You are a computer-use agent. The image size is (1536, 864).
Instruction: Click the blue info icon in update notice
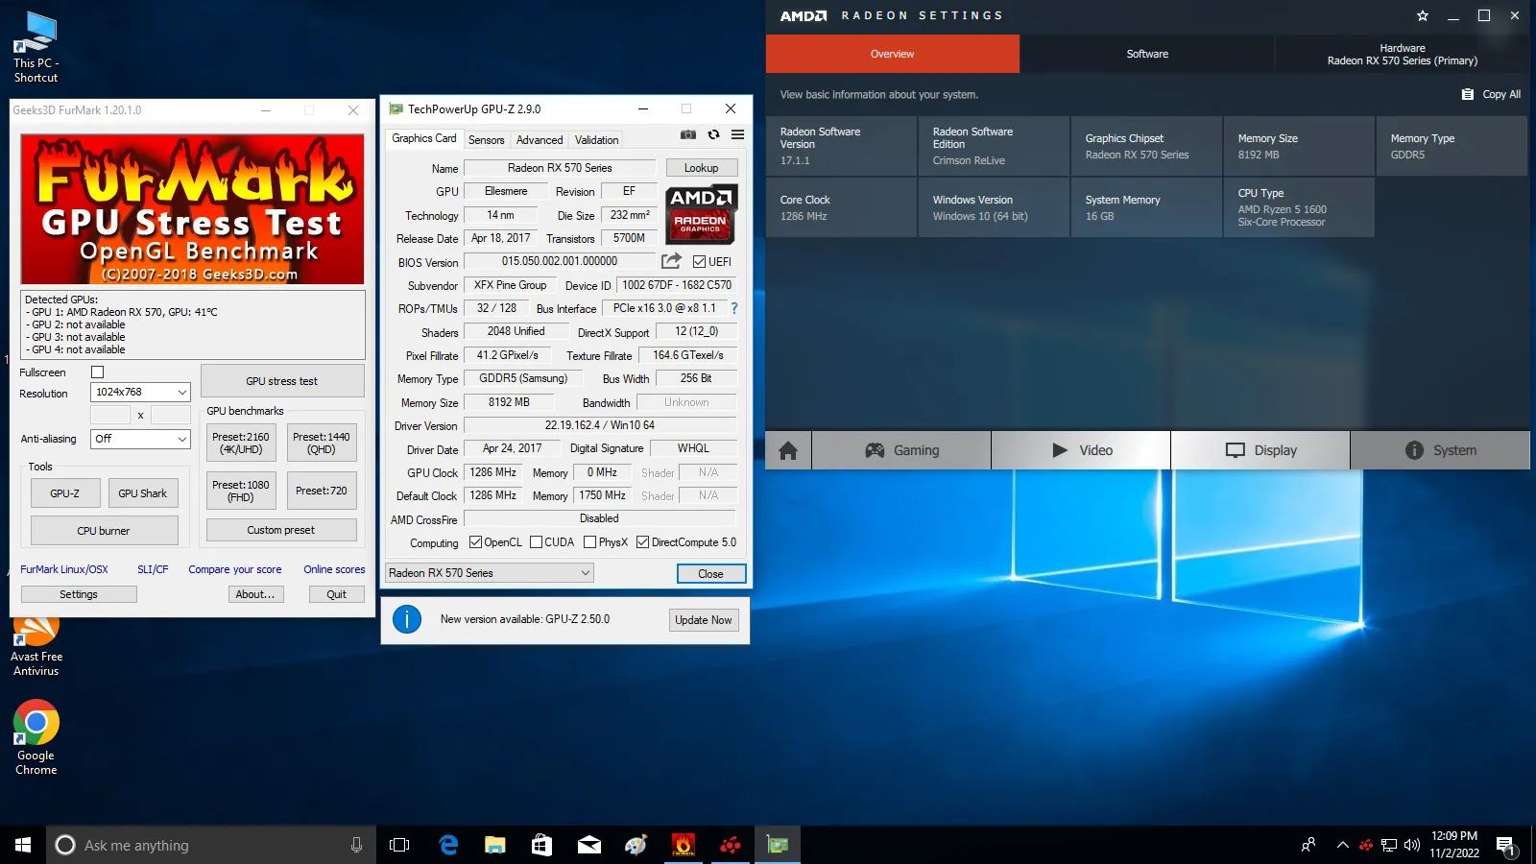click(407, 619)
